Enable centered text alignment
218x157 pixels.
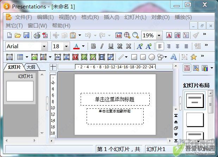tap(177, 46)
